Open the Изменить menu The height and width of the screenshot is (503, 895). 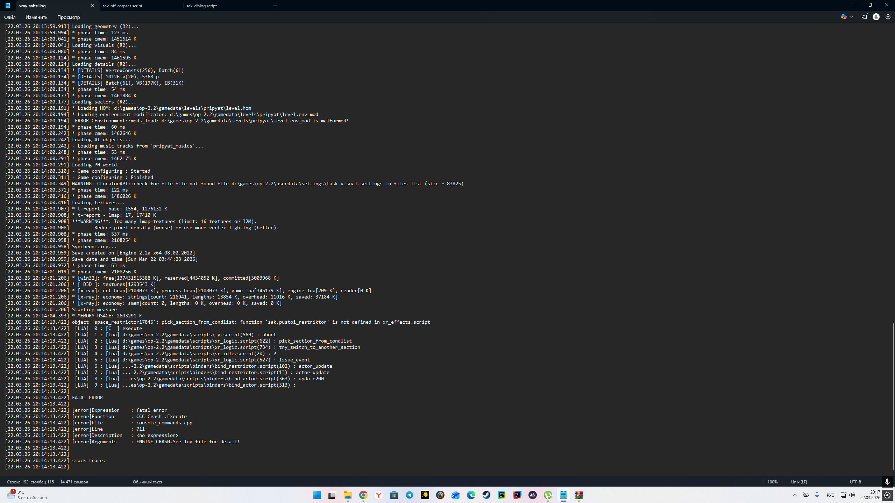pos(36,17)
